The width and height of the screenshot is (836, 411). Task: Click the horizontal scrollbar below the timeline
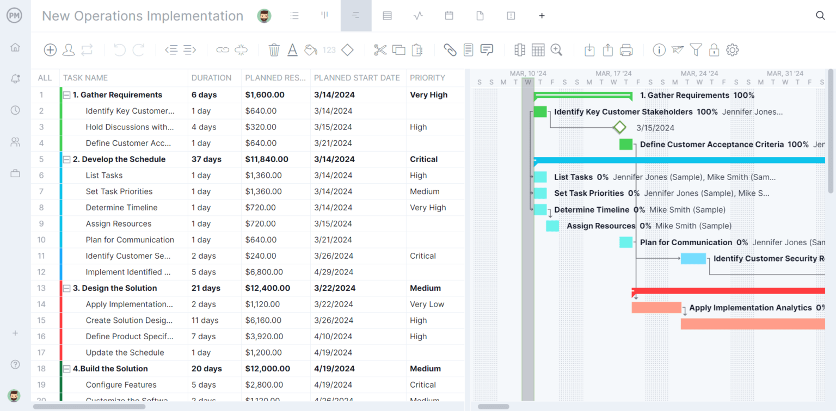493,406
